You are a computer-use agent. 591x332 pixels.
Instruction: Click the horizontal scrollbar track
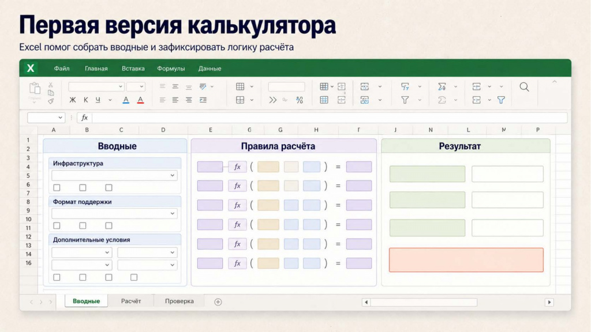click(424, 302)
